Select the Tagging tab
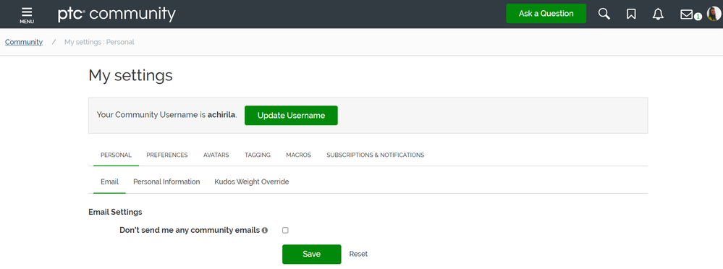The image size is (723, 269). (258, 155)
